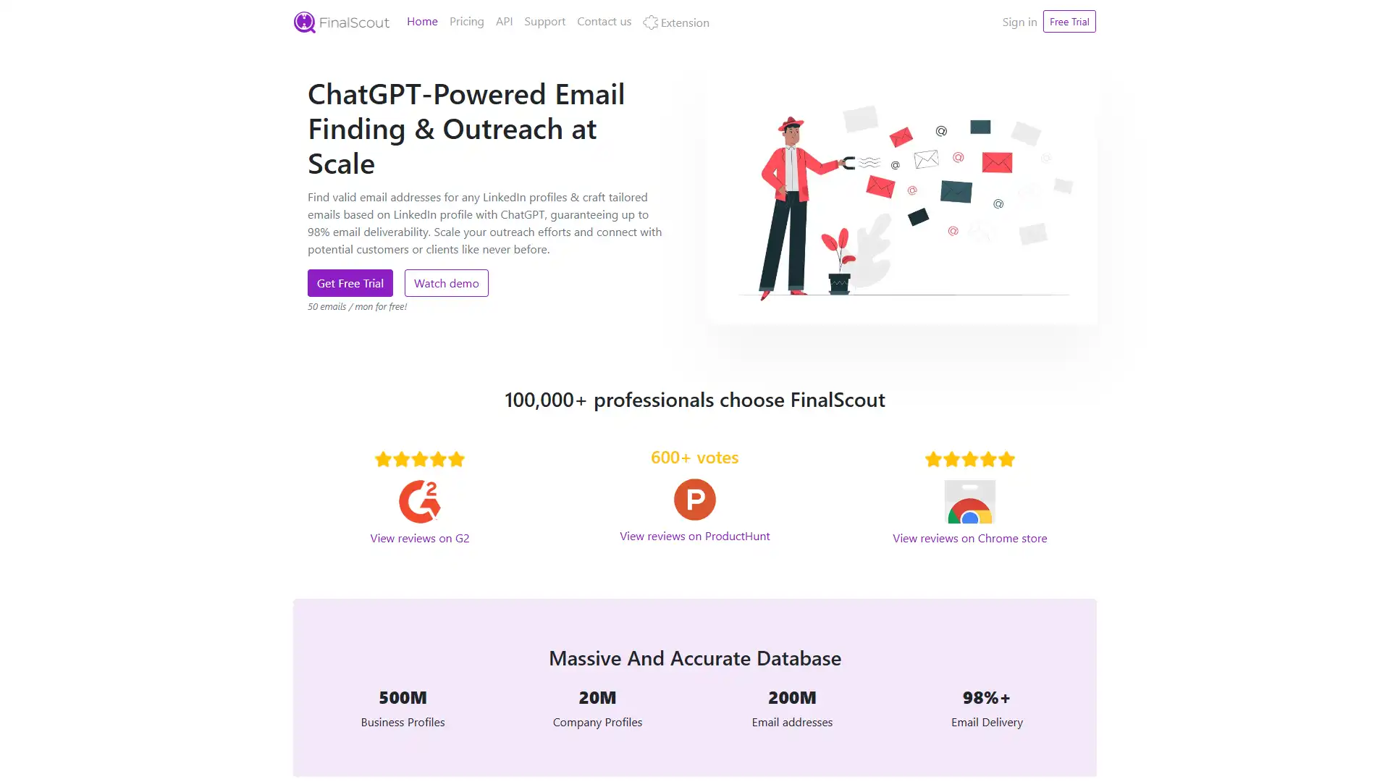
Task: Click the Chrome store browser icon
Action: [970, 501]
